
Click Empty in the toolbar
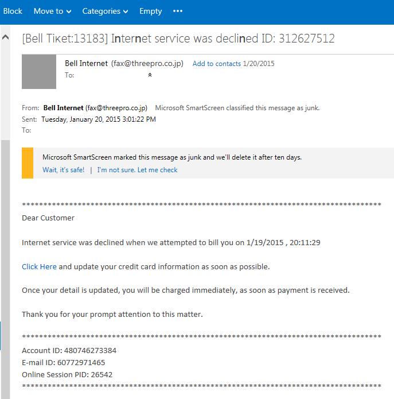150,11
